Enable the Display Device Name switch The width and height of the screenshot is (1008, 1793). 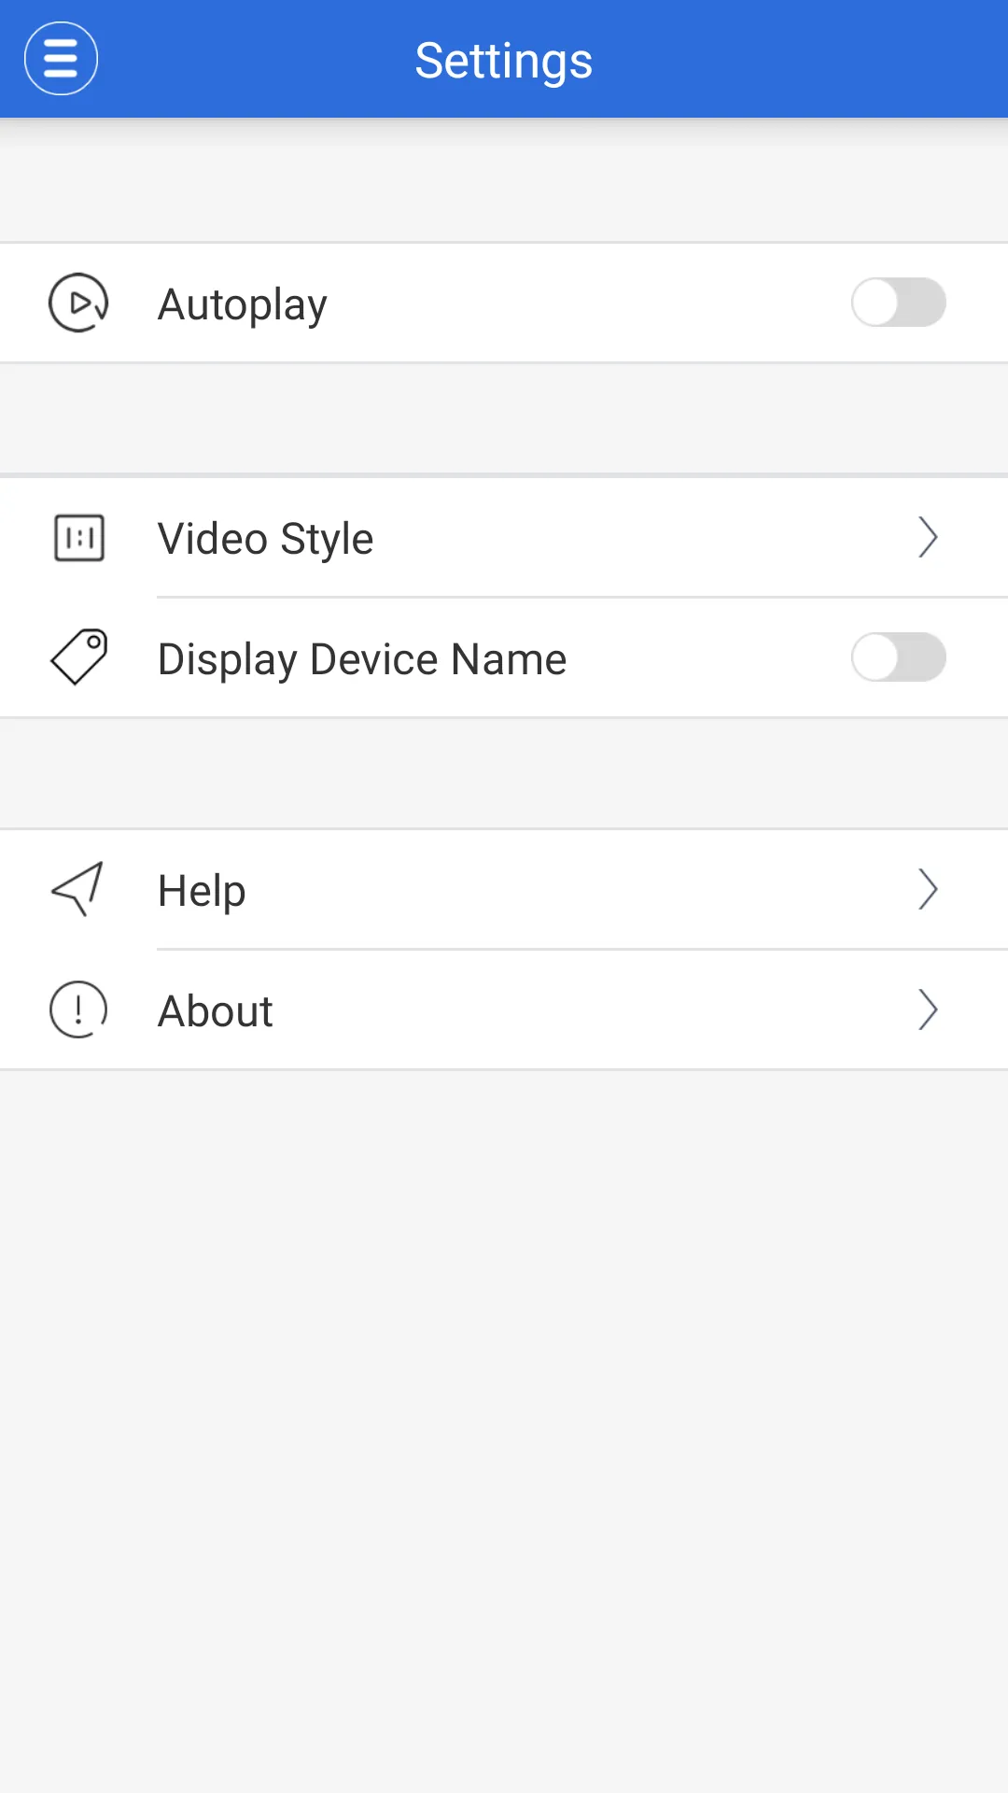pos(898,657)
